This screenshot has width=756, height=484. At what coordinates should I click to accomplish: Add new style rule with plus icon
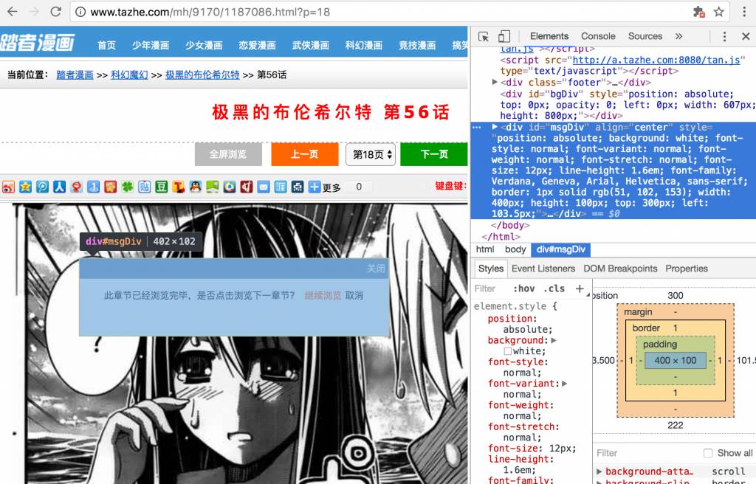pyautogui.click(x=580, y=288)
